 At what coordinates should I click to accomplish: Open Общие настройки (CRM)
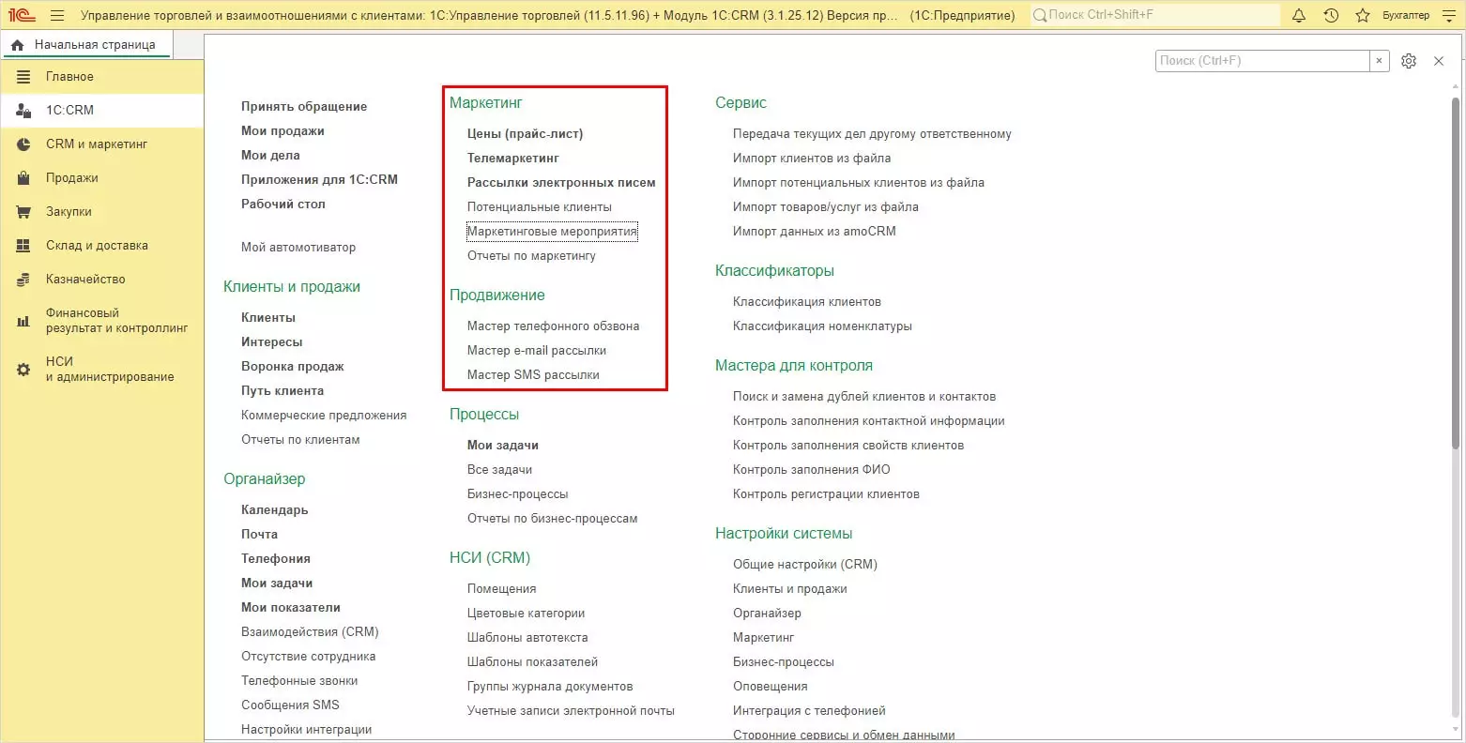805,565
